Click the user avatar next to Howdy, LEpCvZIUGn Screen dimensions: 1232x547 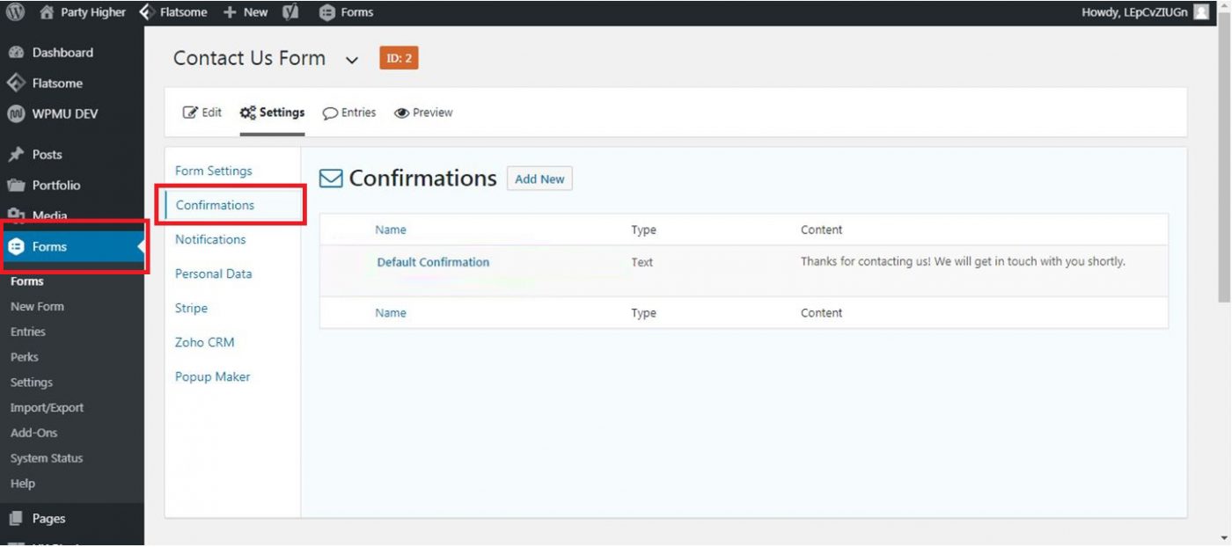pyautogui.click(x=1201, y=11)
